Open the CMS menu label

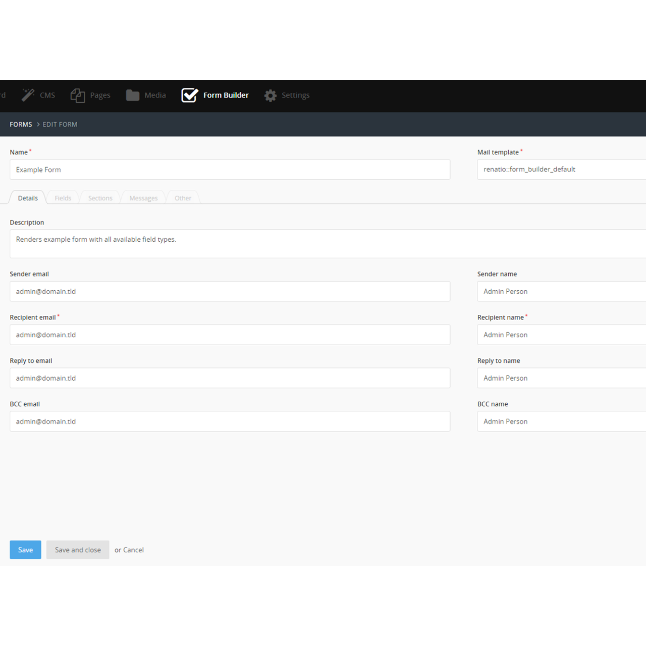coord(47,95)
